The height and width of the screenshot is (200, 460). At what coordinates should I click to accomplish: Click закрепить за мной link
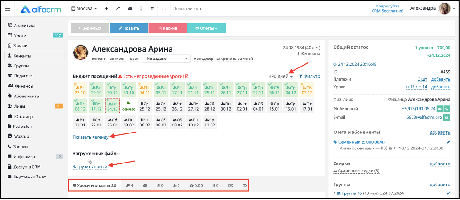pos(234,59)
